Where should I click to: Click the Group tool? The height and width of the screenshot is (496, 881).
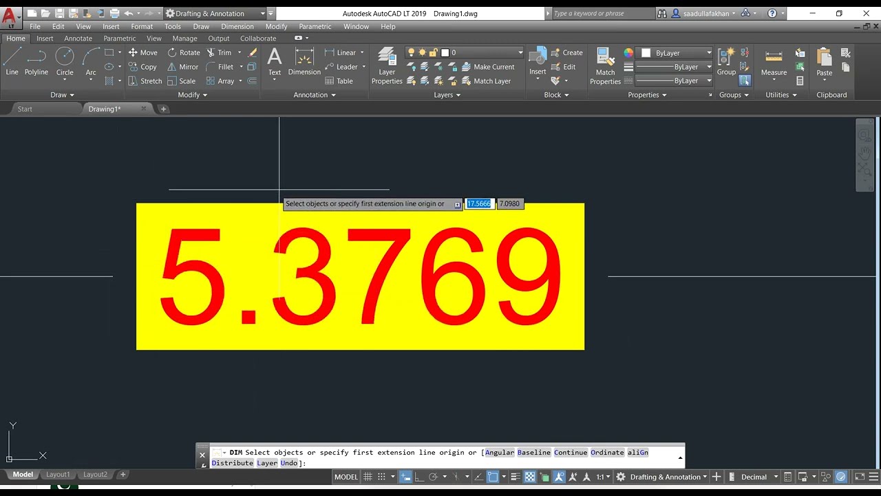(726, 62)
